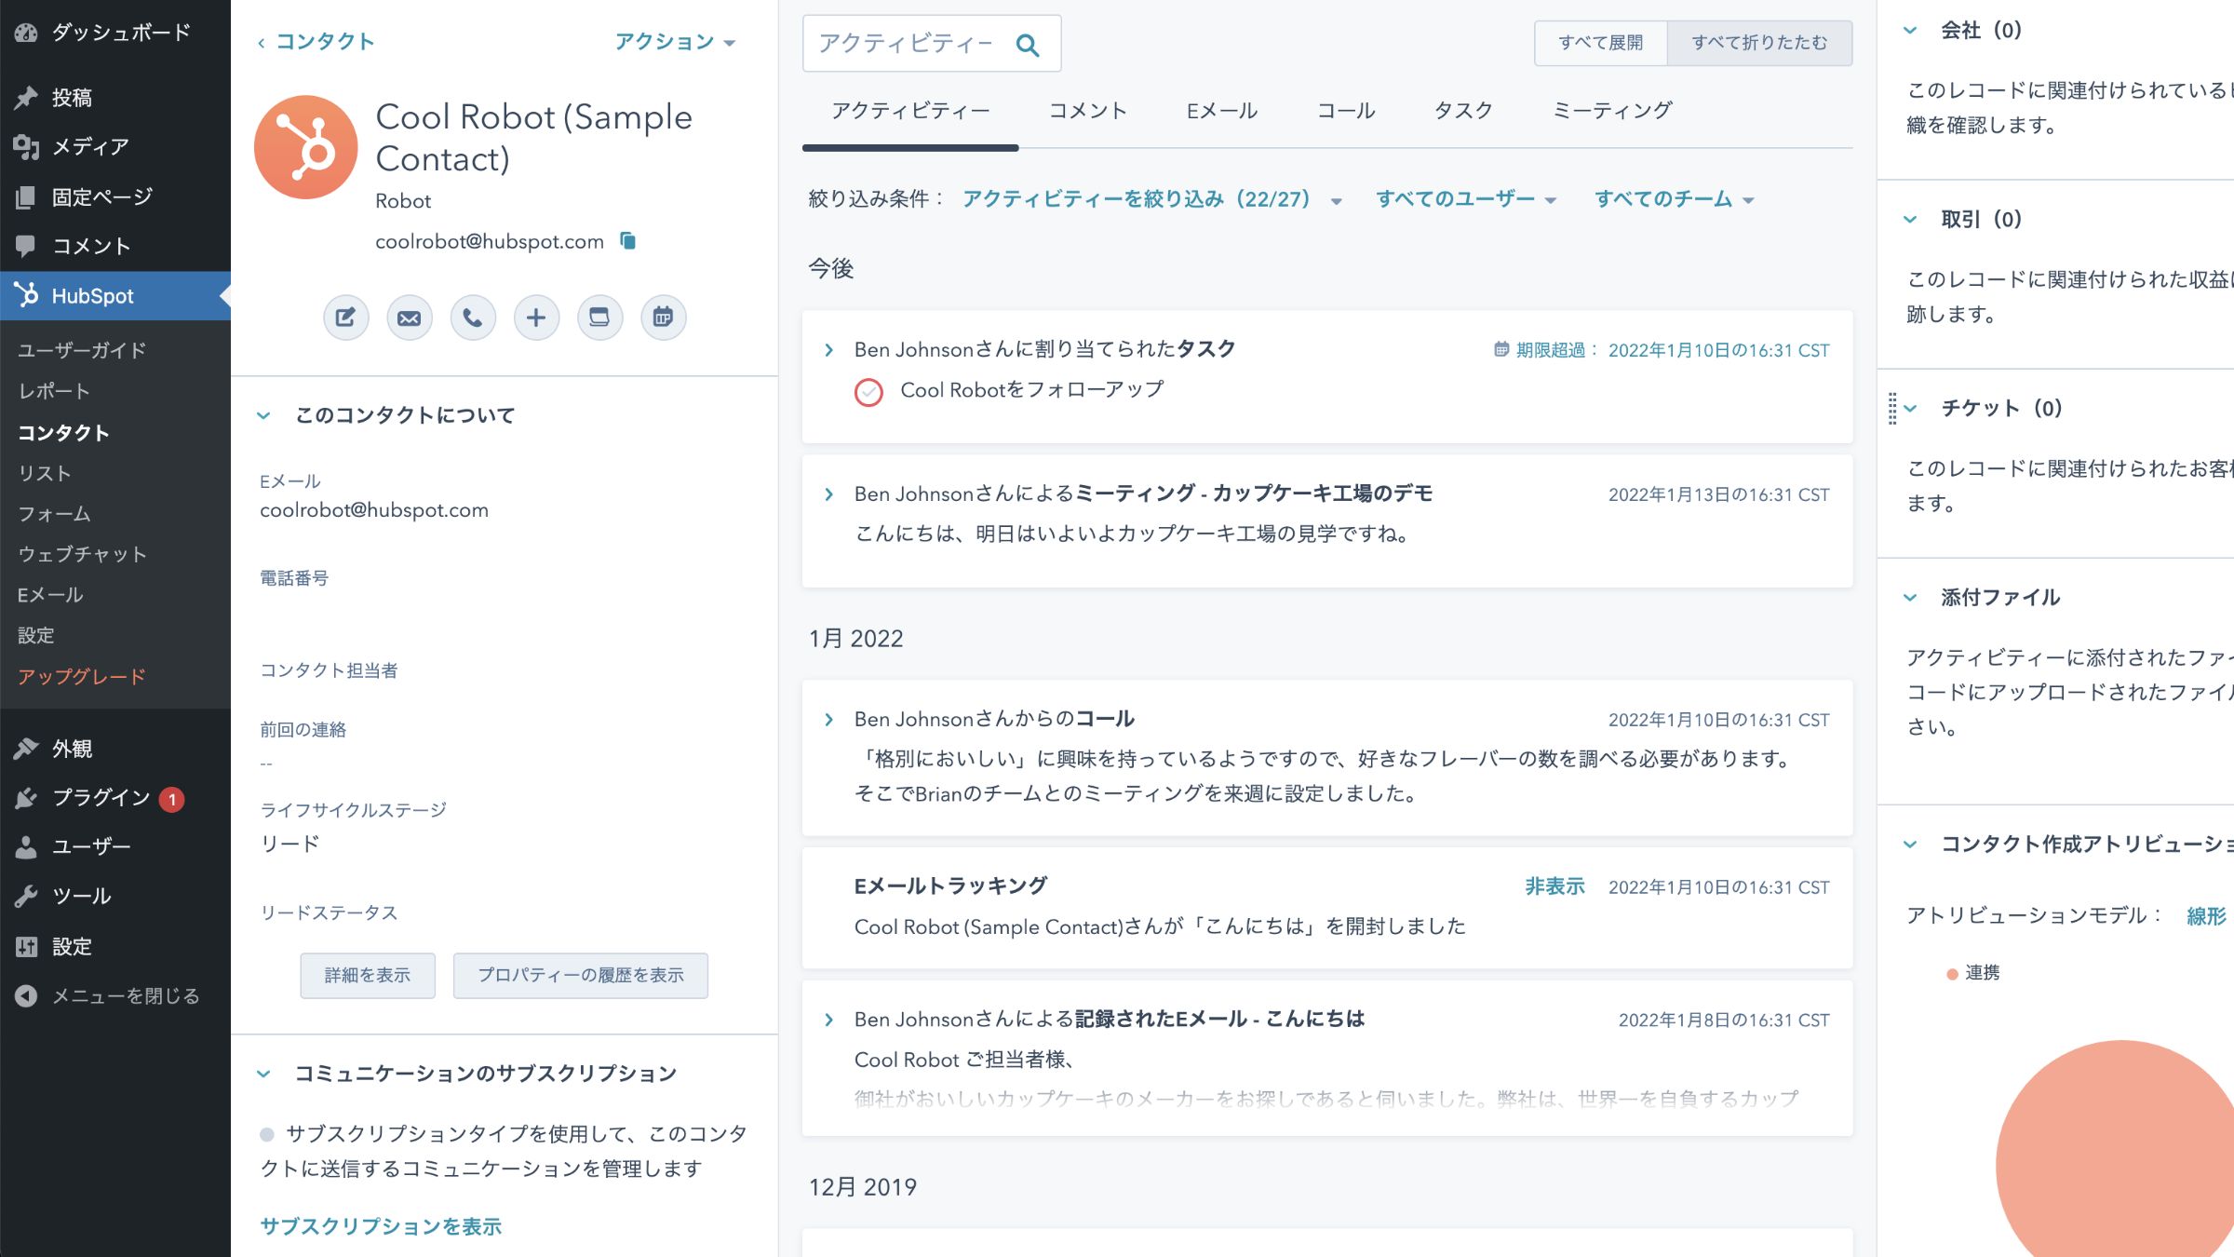Collapse the 添付ファイル panel
Image resolution: width=2234 pixels, height=1257 pixels.
tap(1910, 598)
